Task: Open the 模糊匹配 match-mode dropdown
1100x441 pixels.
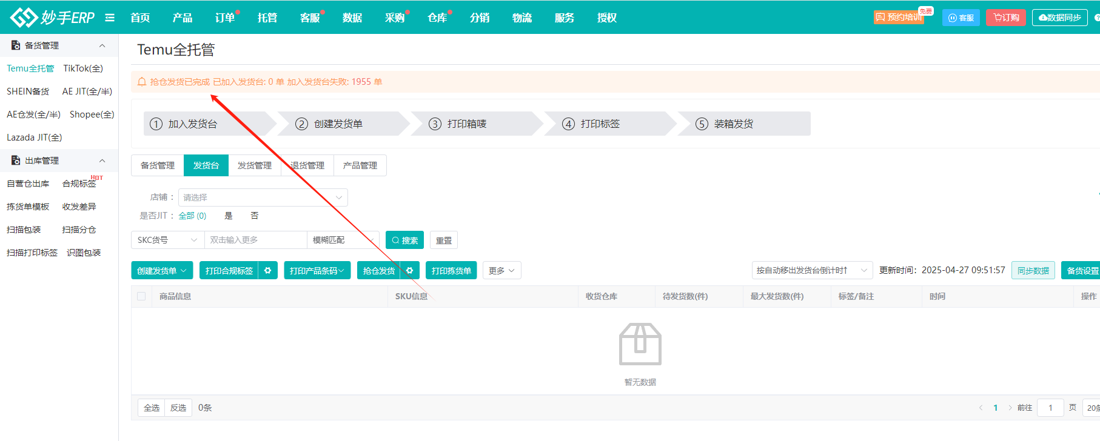Action: click(x=343, y=240)
